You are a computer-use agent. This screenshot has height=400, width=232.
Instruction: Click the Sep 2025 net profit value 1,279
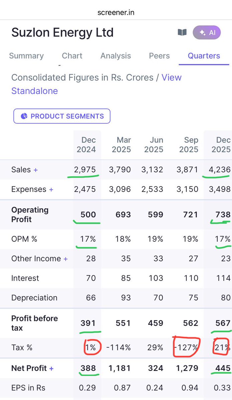click(x=186, y=368)
